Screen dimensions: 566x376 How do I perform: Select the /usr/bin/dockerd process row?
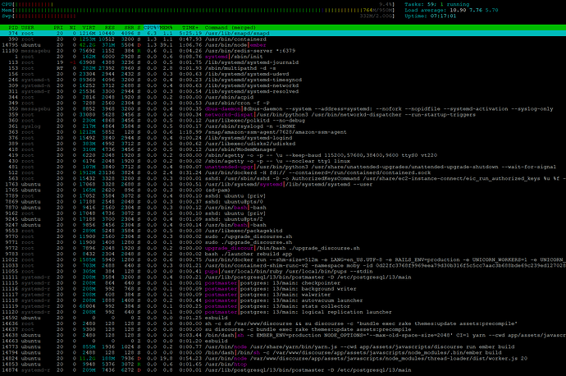(x=283, y=172)
